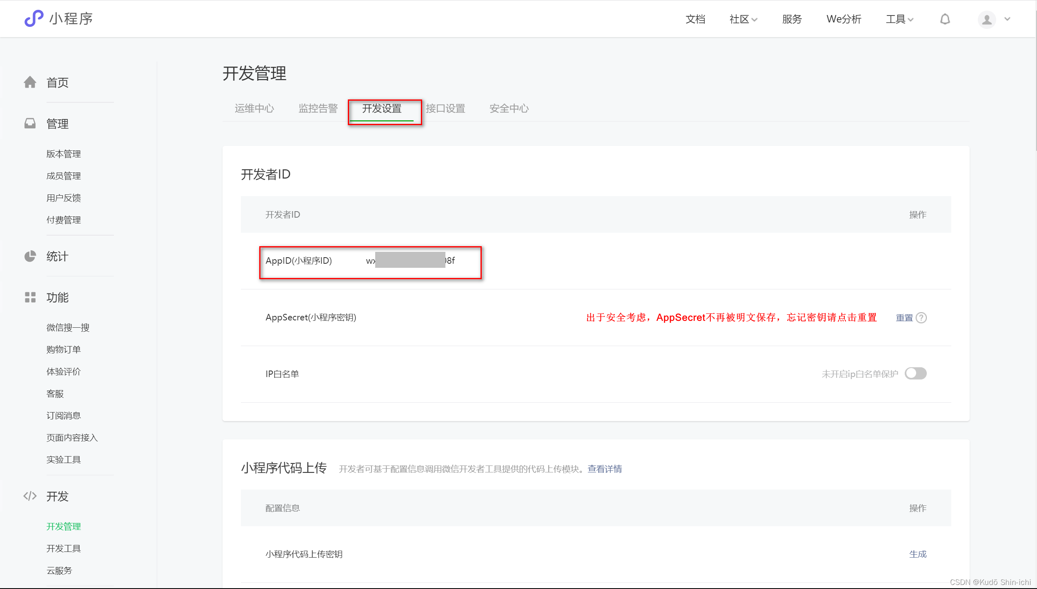Open 成员管理 in the sidebar
The width and height of the screenshot is (1037, 589).
pos(63,176)
